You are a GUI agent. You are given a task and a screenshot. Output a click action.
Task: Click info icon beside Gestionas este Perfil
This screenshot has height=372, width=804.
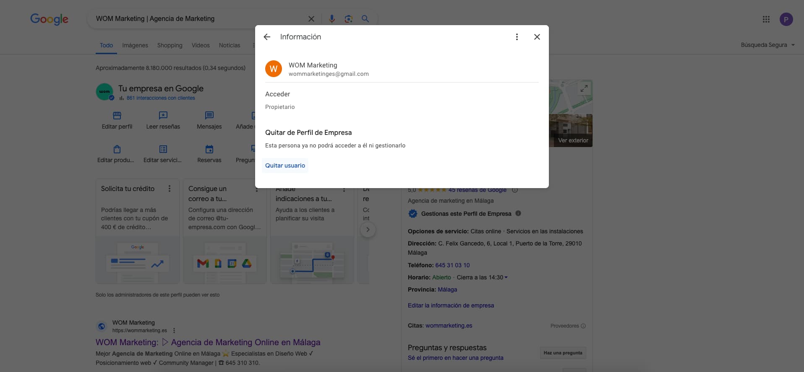518,213
